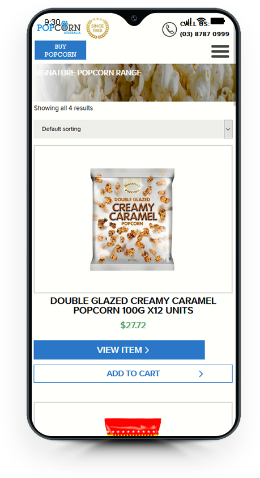
Task: Click the sorting dropdown arrow
Action: click(228, 129)
